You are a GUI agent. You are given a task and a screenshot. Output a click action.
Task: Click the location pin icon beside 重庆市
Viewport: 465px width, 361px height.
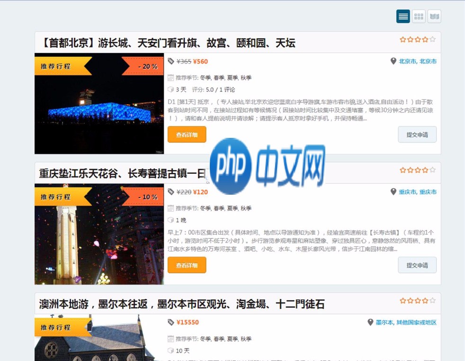(x=393, y=191)
